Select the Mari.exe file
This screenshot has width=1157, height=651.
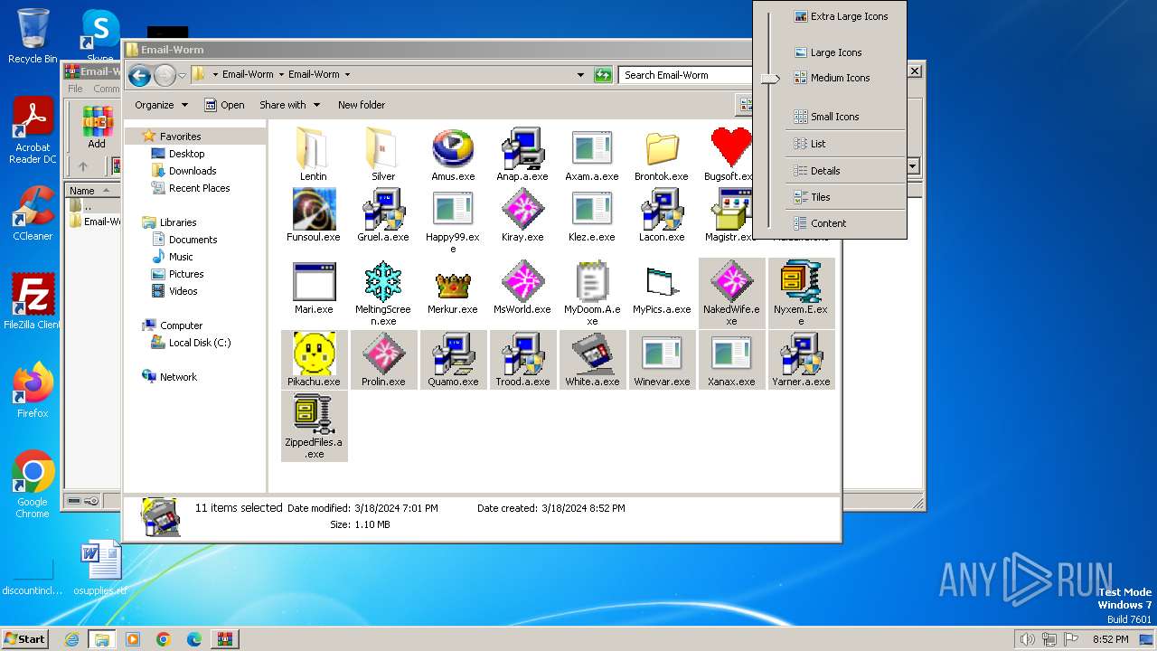[x=314, y=288]
